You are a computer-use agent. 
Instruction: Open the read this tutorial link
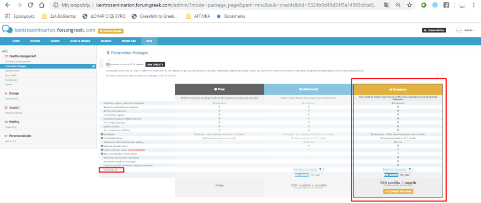(167, 75)
